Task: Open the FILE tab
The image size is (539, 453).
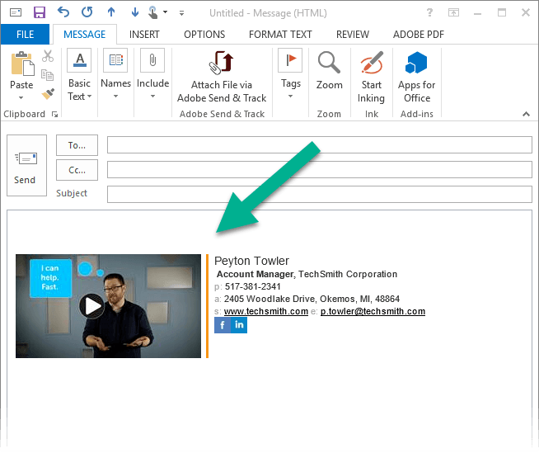Action: pos(25,35)
